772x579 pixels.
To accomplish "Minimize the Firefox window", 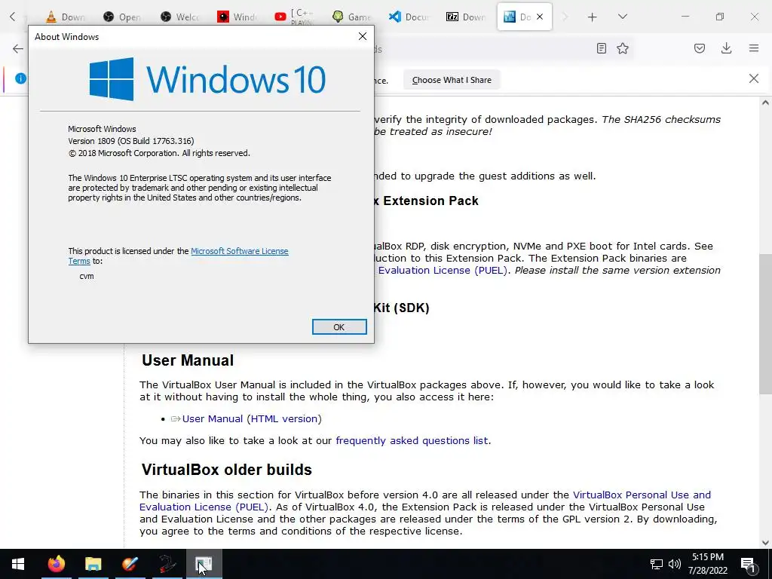I will pos(685,17).
